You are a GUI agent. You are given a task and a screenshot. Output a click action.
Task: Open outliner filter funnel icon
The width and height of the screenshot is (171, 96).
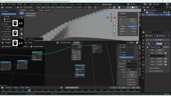167,7
